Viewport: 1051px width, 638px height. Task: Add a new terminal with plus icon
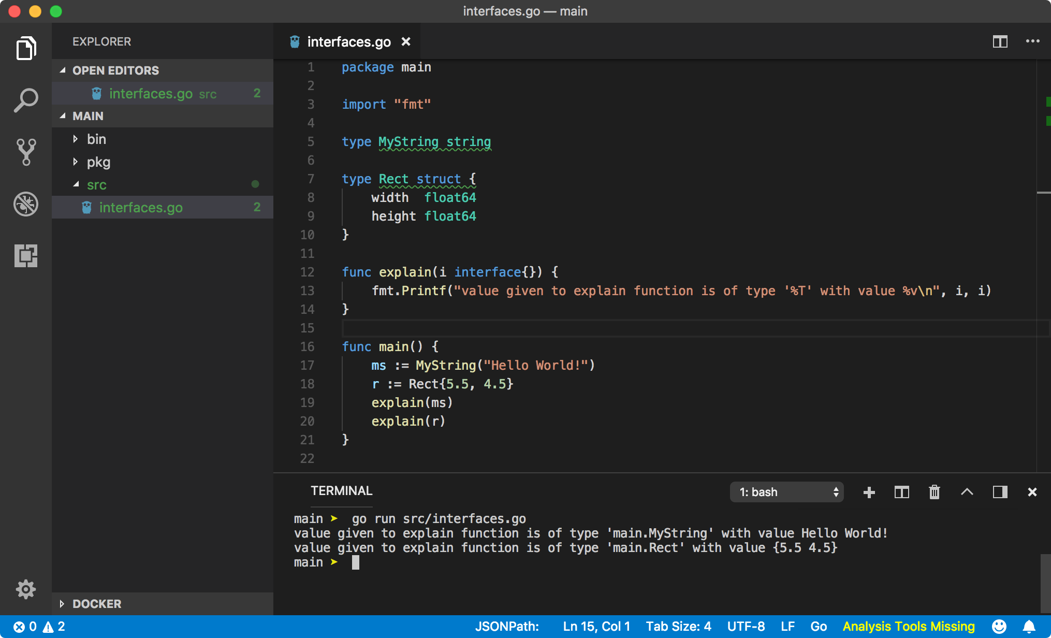(x=869, y=492)
